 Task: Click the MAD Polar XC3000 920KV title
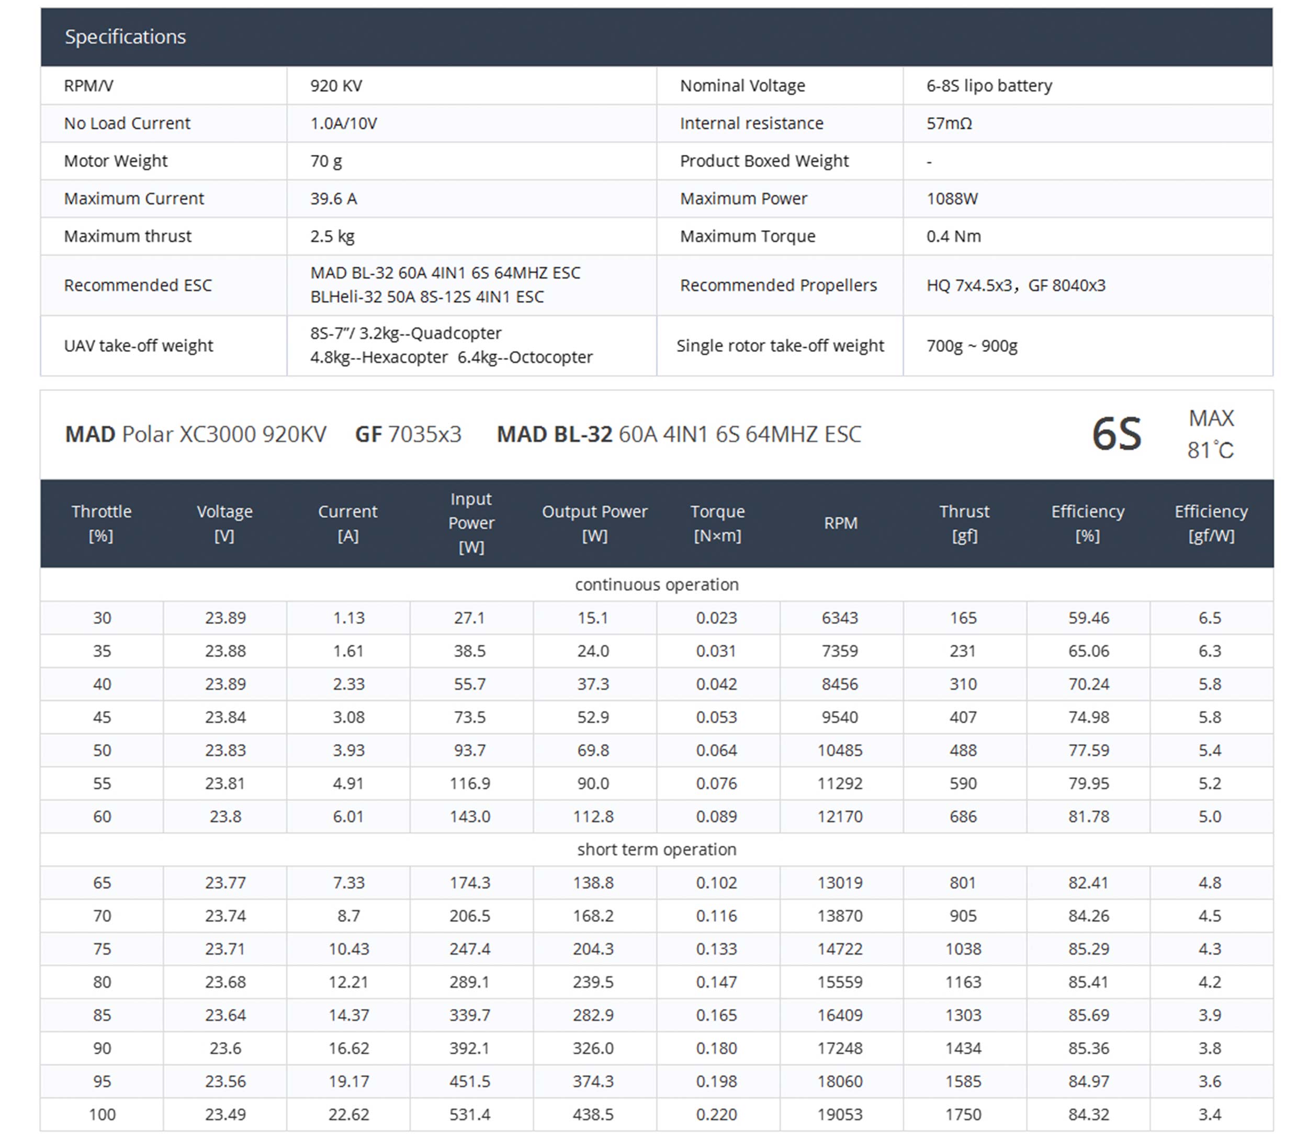196,435
